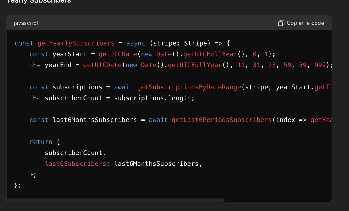Click the javascript language label
The width and height of the screenshot is (349, 211).
point(26,23)
